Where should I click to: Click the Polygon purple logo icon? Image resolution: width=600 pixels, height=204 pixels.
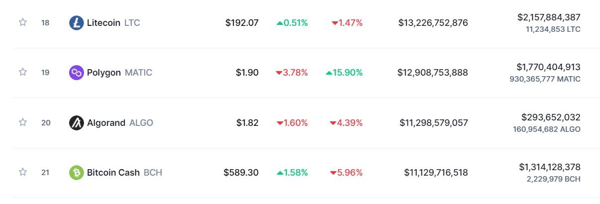[x=76, y=73]
